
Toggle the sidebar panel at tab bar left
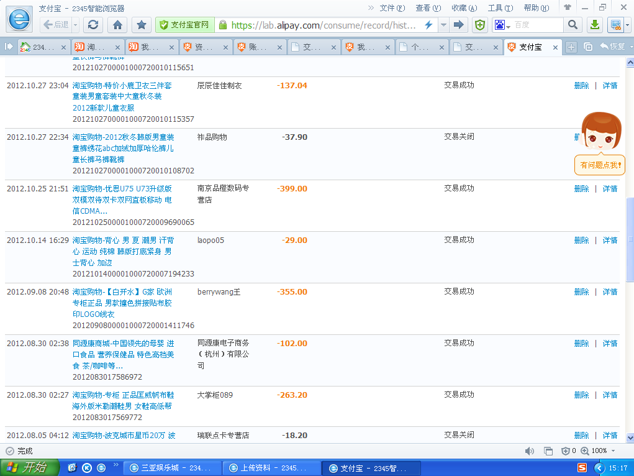click(9, 47)
